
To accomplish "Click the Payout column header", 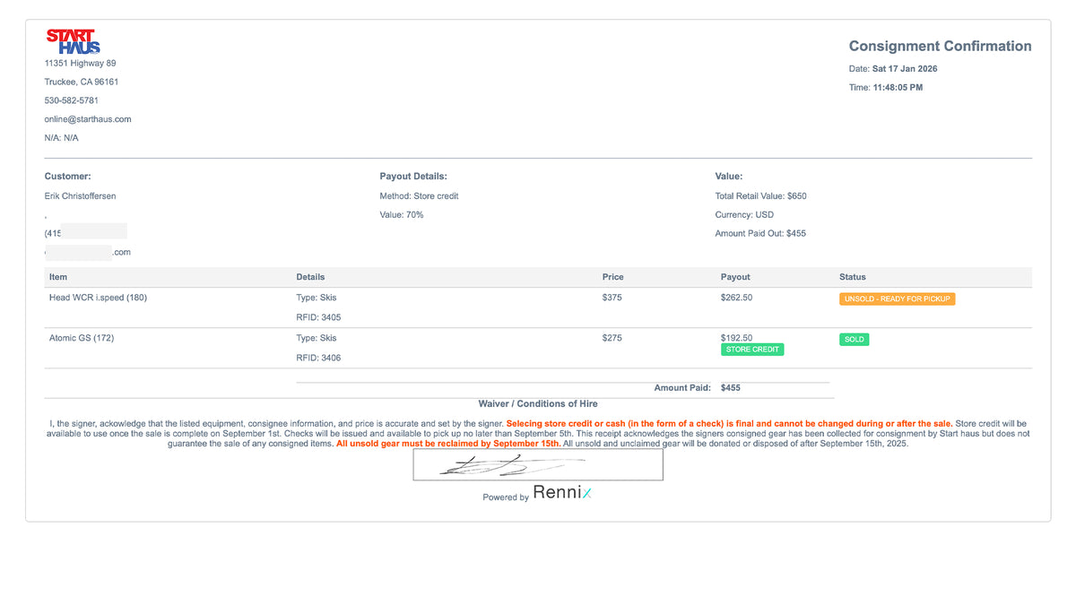I will click(735, 277).
